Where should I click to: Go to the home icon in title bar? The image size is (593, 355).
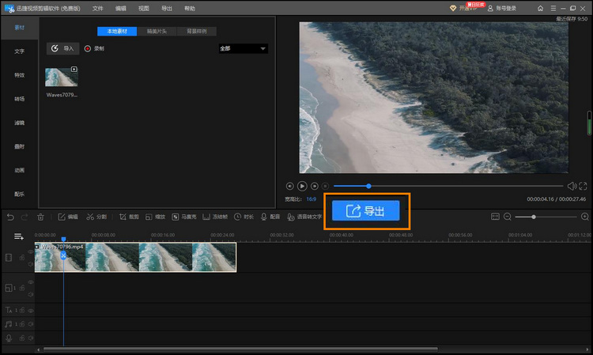pyautogui.click(x=541, y=9)
